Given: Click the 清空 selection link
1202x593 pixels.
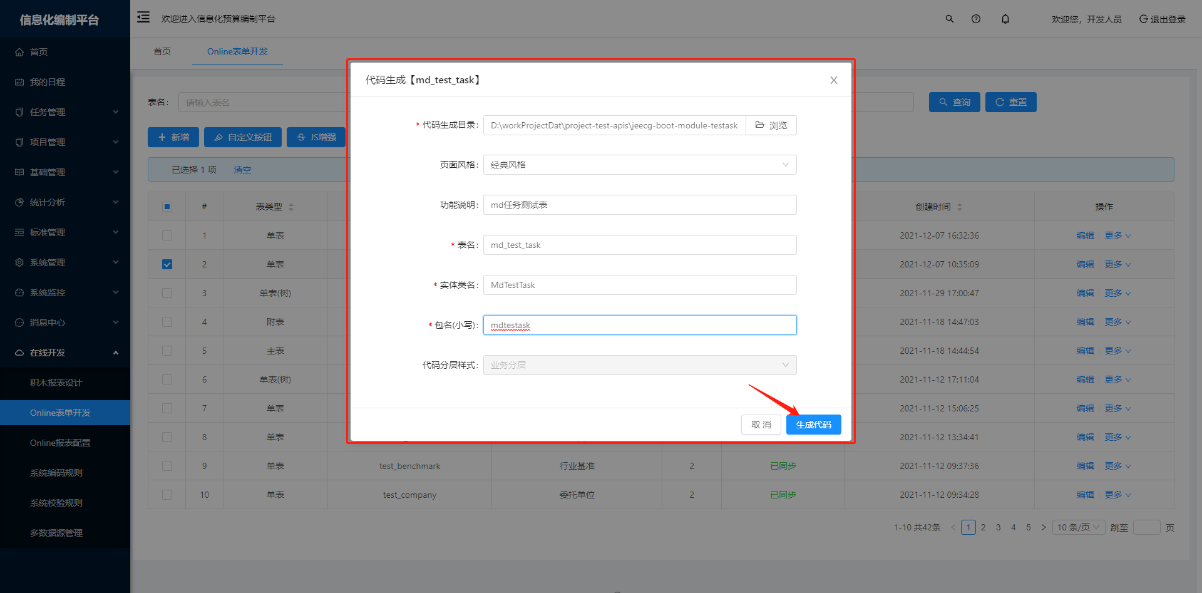Looking at the screenshot, I should click(x=242, y=170).
